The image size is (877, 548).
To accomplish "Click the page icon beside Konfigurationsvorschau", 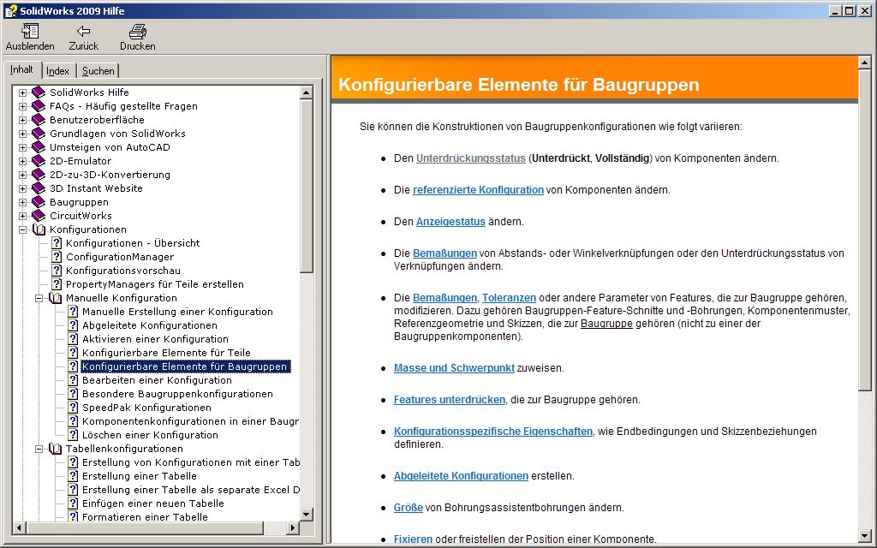I will 57,270.
